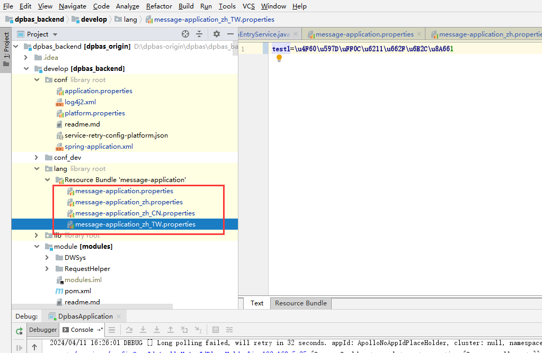Click the Run to Cursor debug icon
Screen dimensions: 542x353
pyautogui.click(x=198, y=330)
